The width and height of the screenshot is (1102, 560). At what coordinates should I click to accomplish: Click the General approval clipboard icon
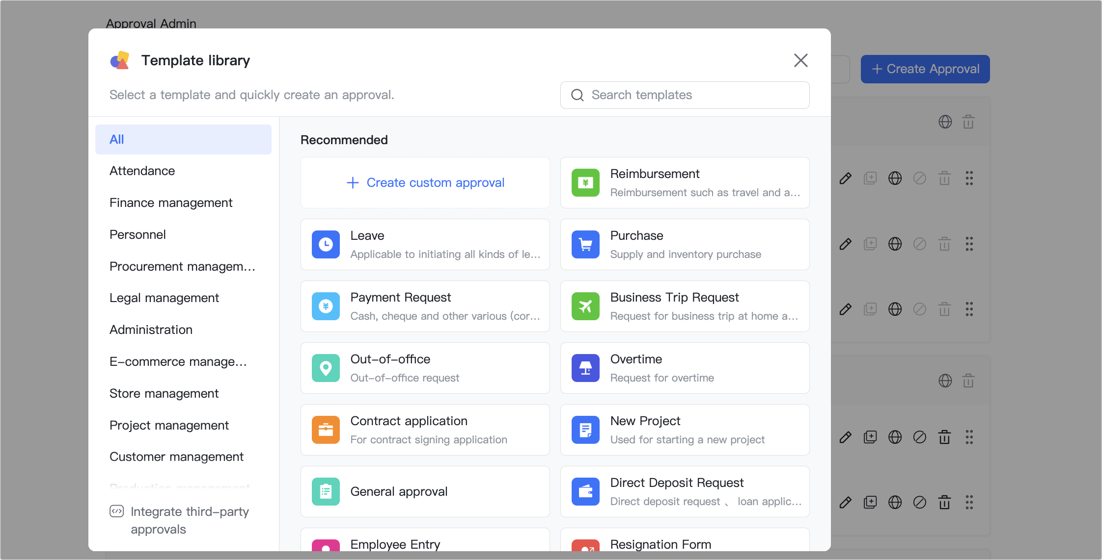click(x=326, y=491)
